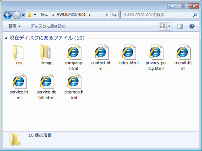Image resolution: width=202 pixels, height=151 pixels.
Task: Click the privacy-policy.html name label
Action: [156, 66]
